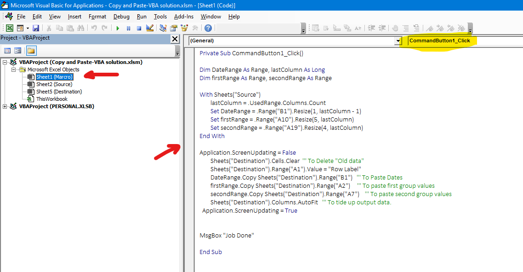This screenshot has width=523, height=272.
Task: Click the Paste clipboard icon
Action: point(70,29)
